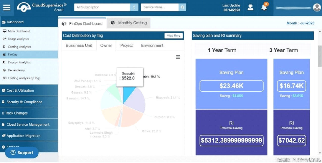The width and height of the screenshot is (322, 163).
Task: Click the $16.74K saving plan value
Action: tap(291, 86)
